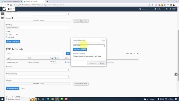
Task: Expand the user account dropdown in header
Action: [159, 9]
